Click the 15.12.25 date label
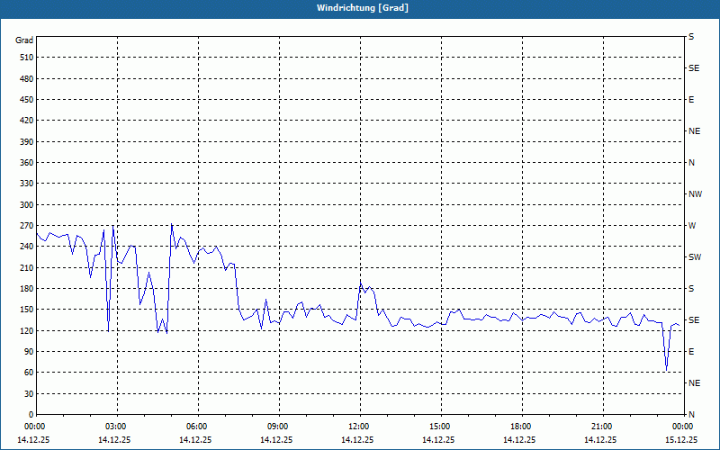Image resolution: width=720 pixels, height=450 pixels. (681, 440)
